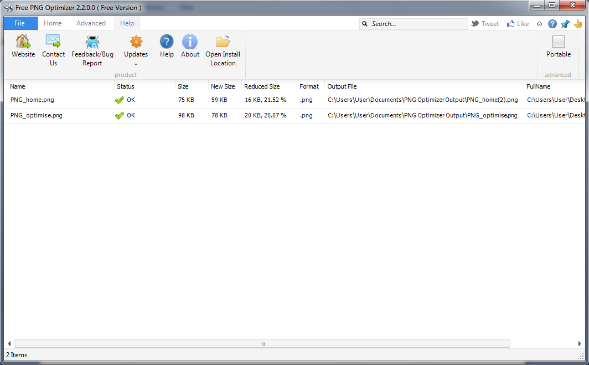Sort by the Name column header
This screenshot has height=365, width=589.
[59, 86]
